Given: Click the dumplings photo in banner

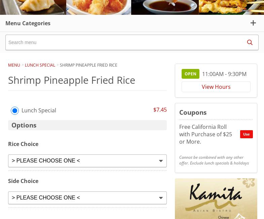Looking at the screenshot, I should [33, 7].
